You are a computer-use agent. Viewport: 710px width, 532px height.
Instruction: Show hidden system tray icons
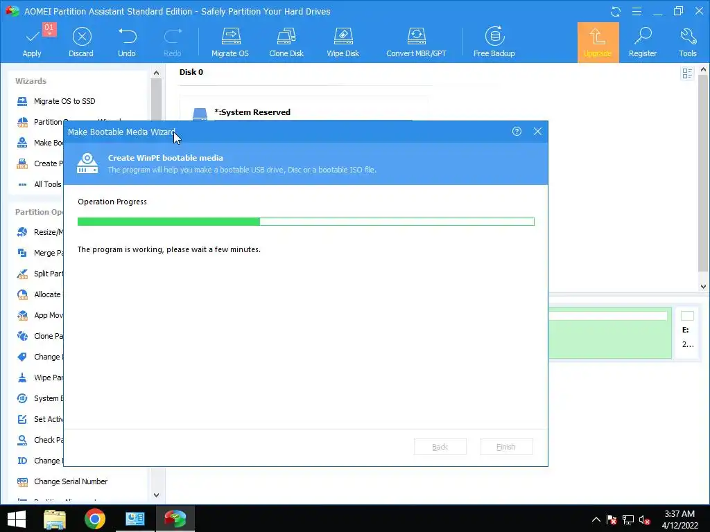(596, 520)
